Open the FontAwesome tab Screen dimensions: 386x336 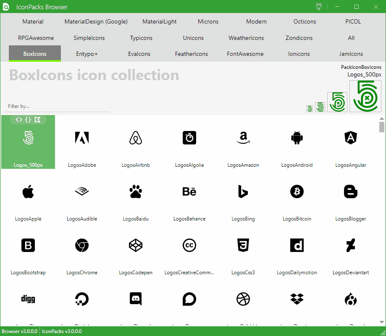click(x=245, y=54)
